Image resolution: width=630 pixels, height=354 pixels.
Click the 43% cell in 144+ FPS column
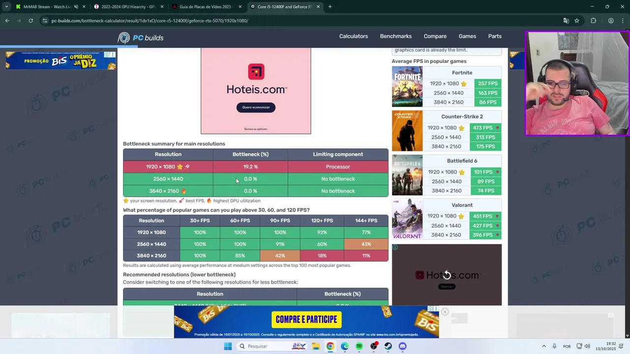point(366,244)
